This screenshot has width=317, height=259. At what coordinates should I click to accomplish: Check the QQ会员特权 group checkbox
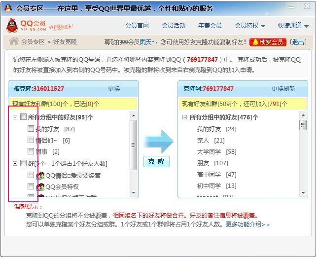click(x=31, y=186)
